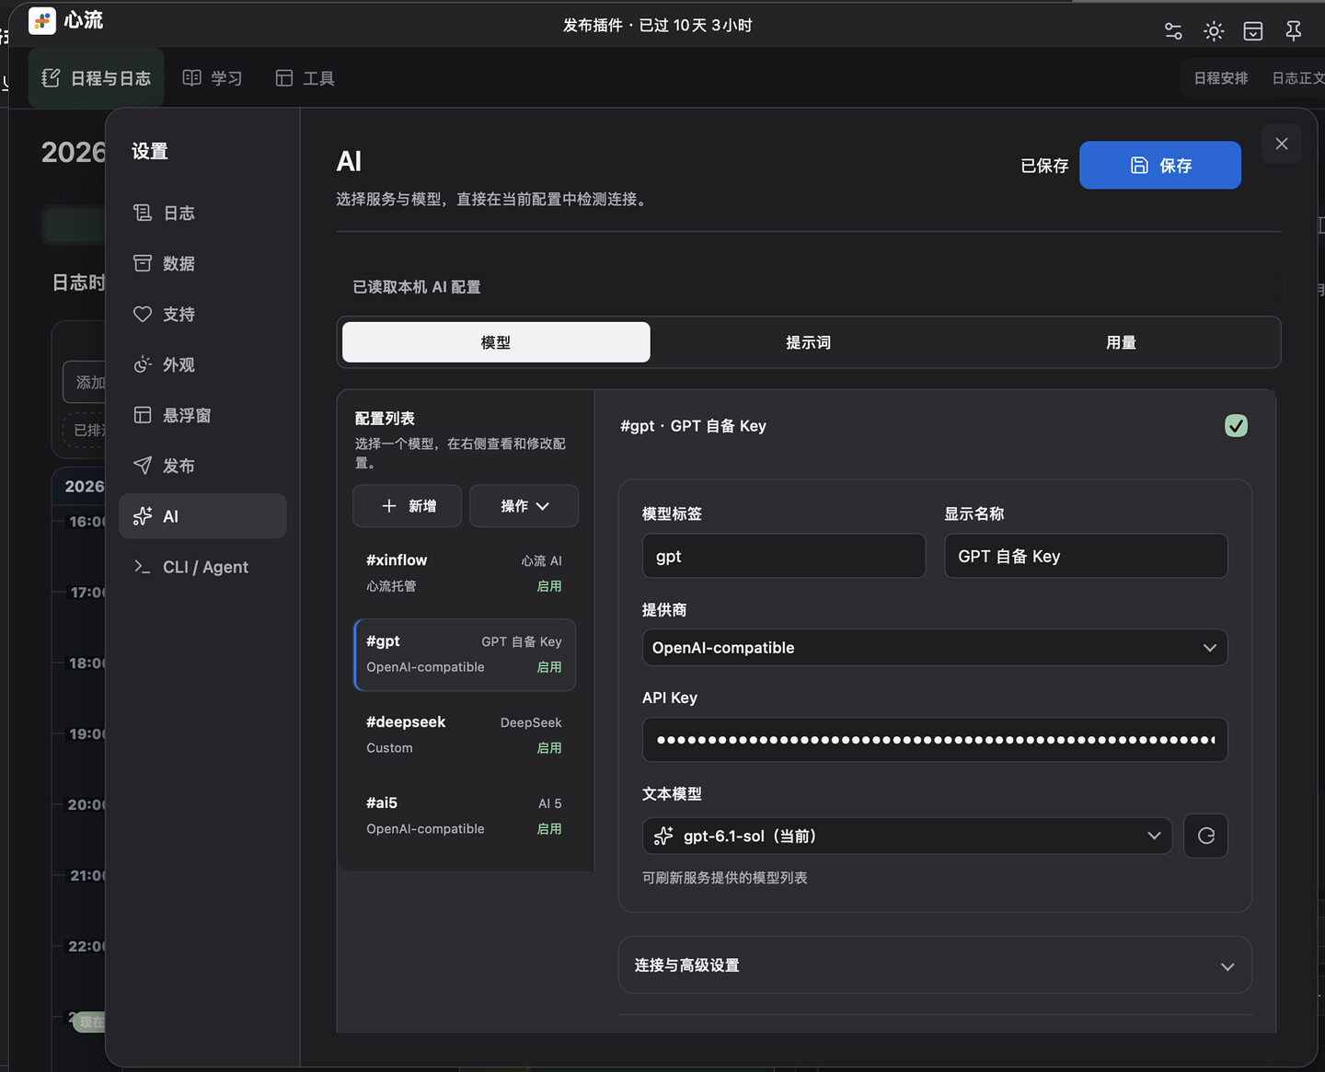Open the 操作 actions dropdown

[524, 506]
